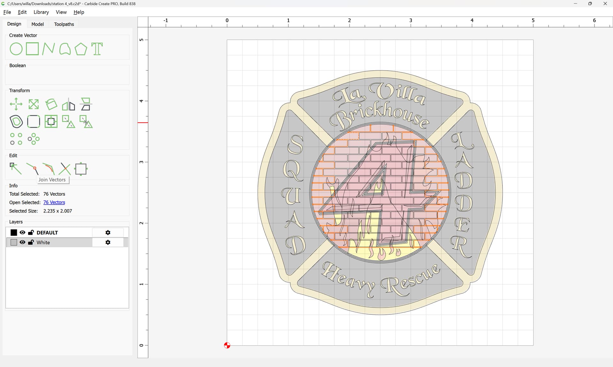Select the Circle vector tool
613x367 pixels.
tap(16, 49)
